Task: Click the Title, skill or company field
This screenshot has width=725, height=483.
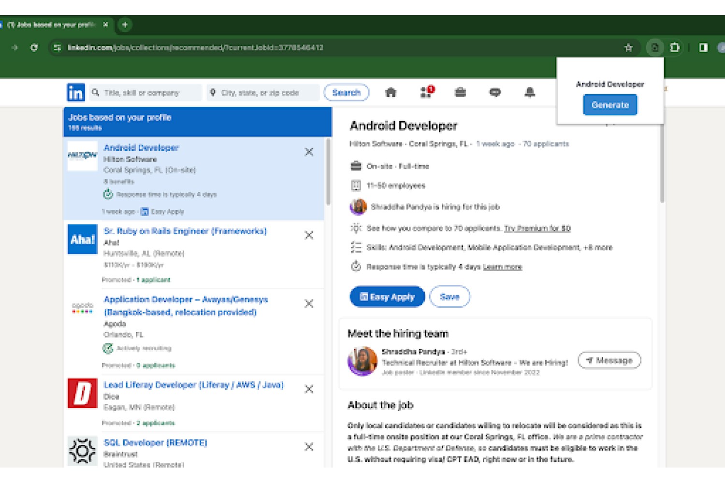Action: coord(145,92)
